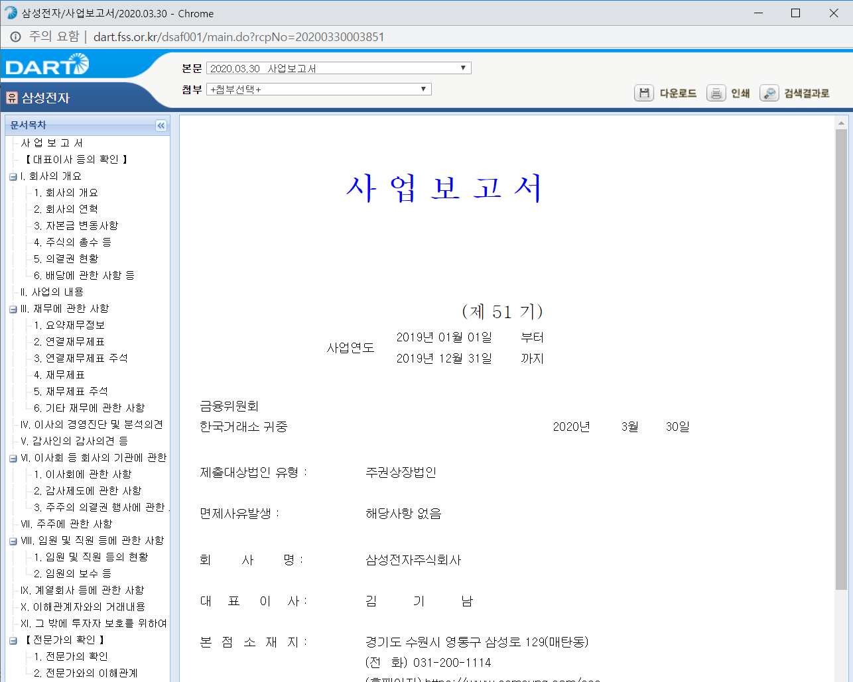The image size is (853, 682).
Task: Open VII. 주주에 관한 사항
Action: [66, 524]
